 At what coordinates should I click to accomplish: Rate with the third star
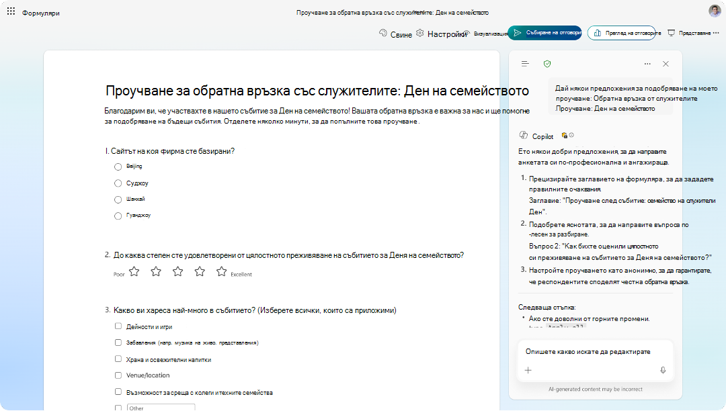pos(177,271)
